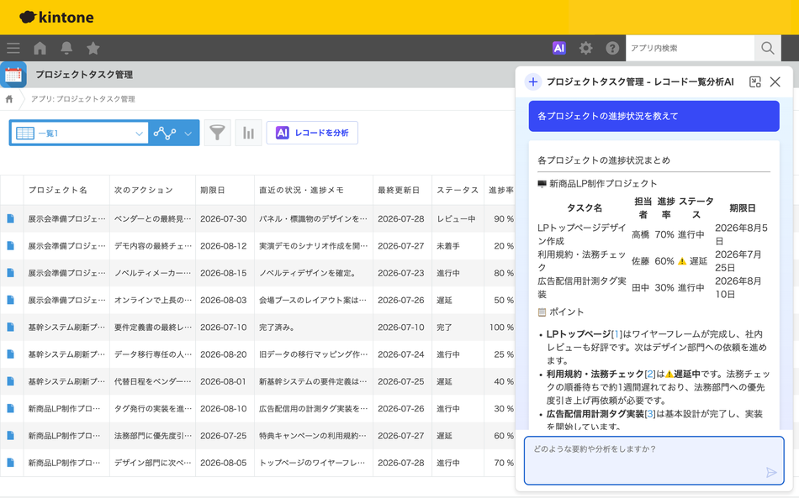Open record detail for 2026-08-15 row
The height and width of the screenshot is (498, 799).
(10, 273)
